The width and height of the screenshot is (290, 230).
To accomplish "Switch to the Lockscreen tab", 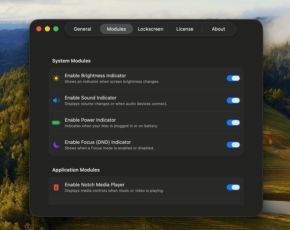I will [x=150, y=29].
